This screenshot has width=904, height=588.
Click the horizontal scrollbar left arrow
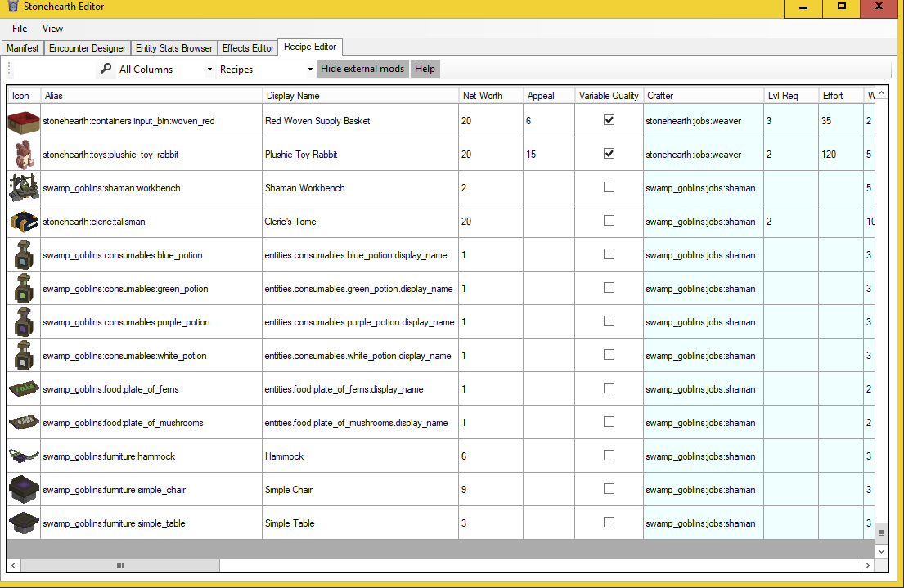point(14,566)
